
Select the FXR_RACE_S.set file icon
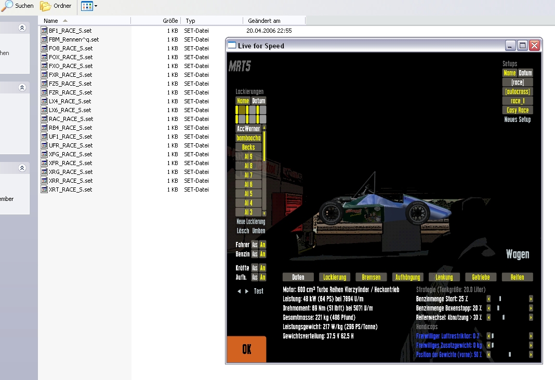(x=44, y=75)
